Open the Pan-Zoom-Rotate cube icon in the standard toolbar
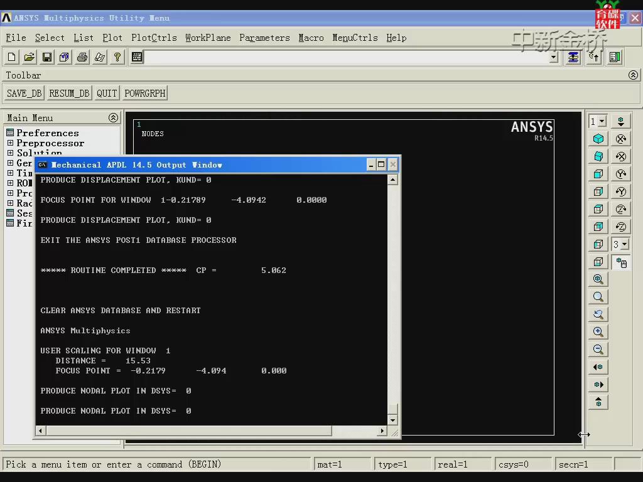Screen dimensions: 643x482 click(x=65, y=57)
